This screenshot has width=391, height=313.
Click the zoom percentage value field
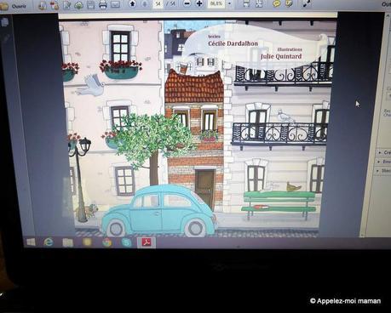tap(216, 3)
